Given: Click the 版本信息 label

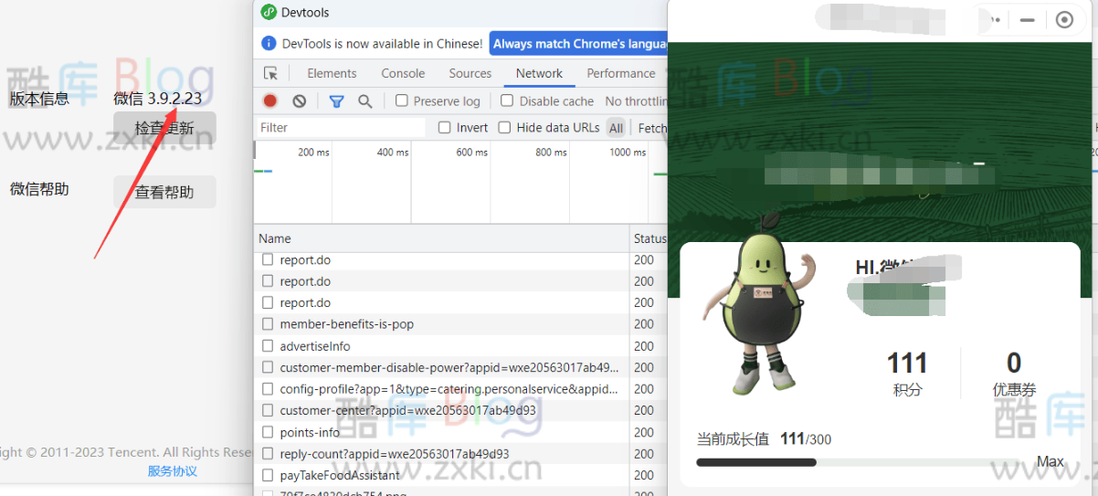Looking at the screenshot, I should point(39,99).
